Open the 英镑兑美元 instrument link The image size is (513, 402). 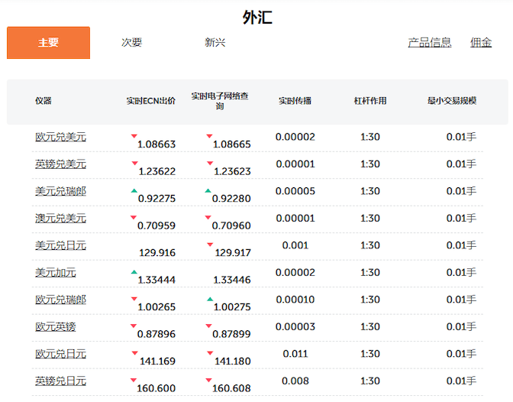point(60,164)
